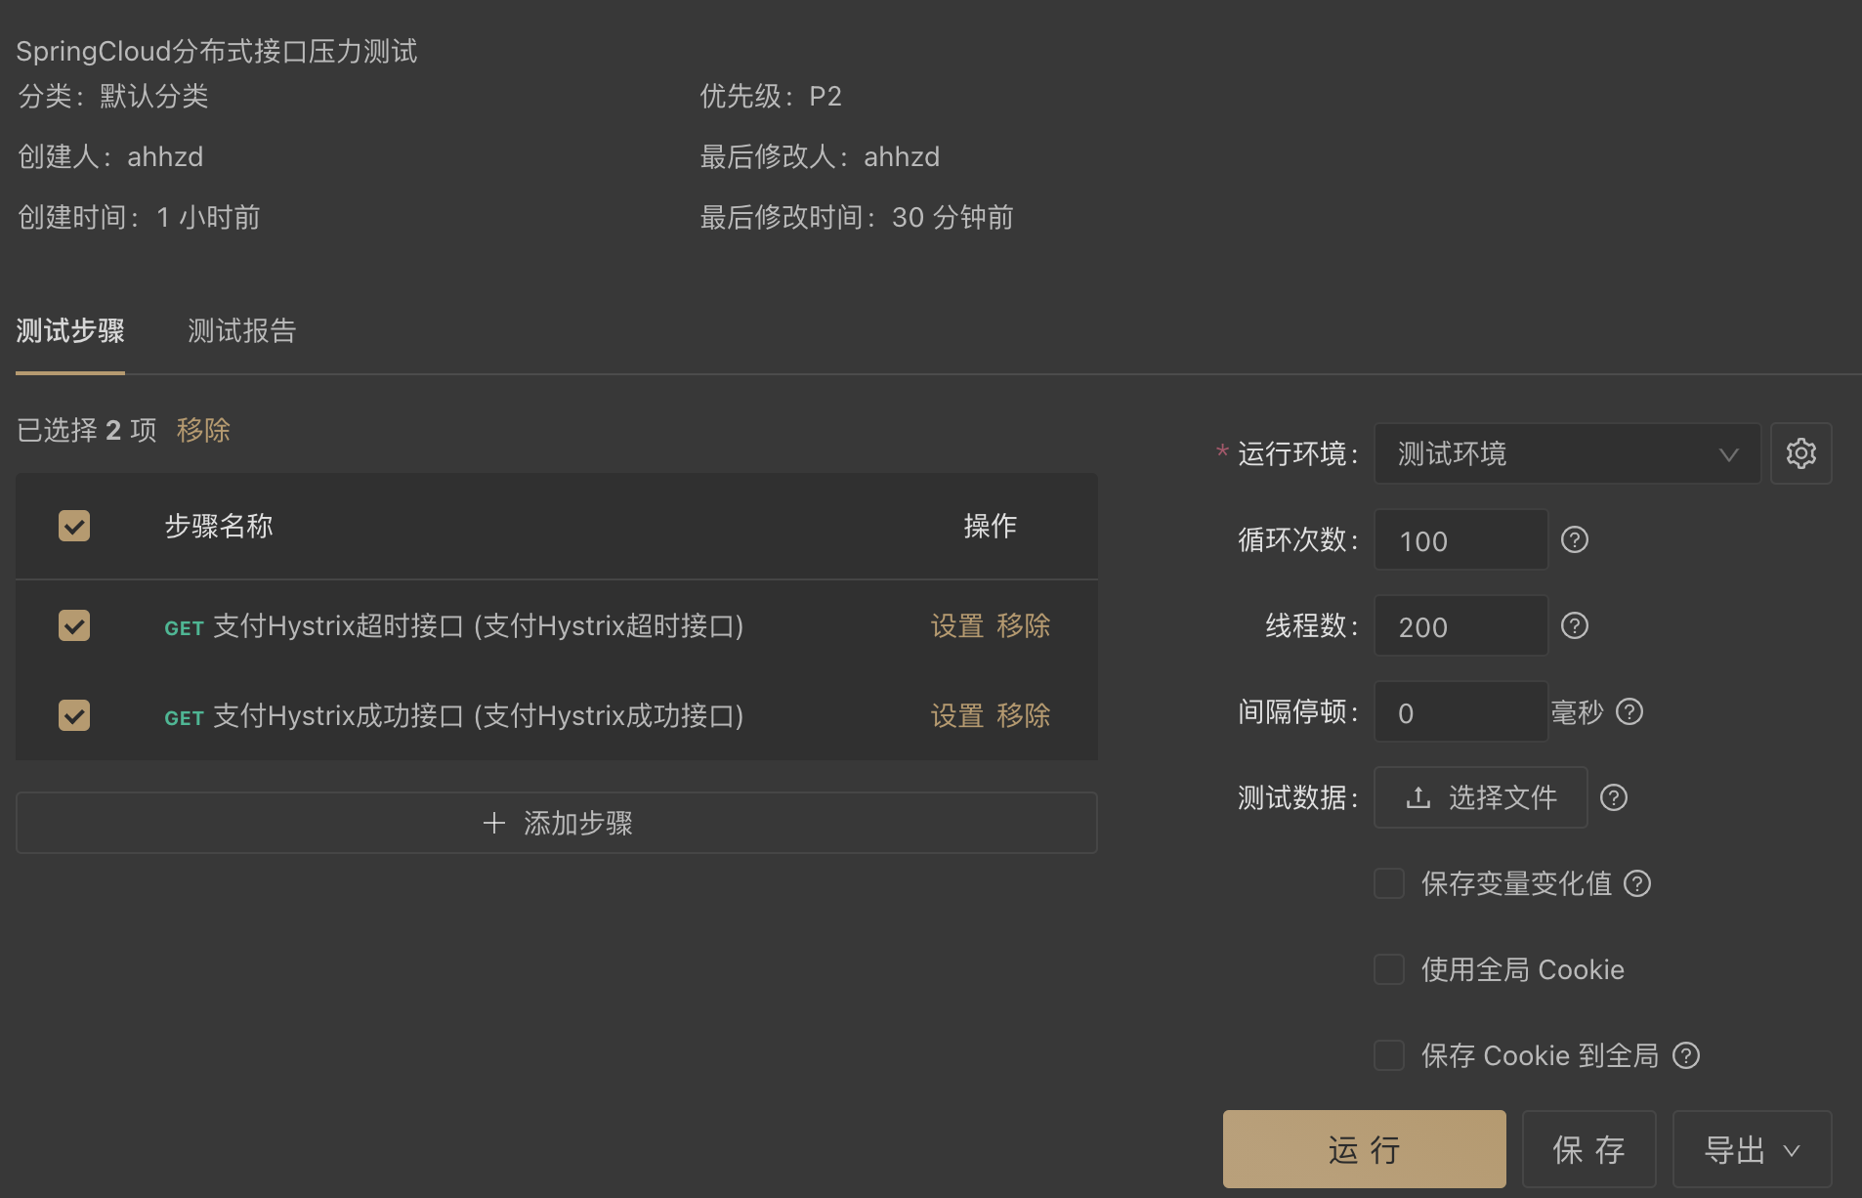Image resolution: width=1862 pixels, height=1198 pixels.
Task: Show help for 保存变量变化值
Action: coord(1637,883)
